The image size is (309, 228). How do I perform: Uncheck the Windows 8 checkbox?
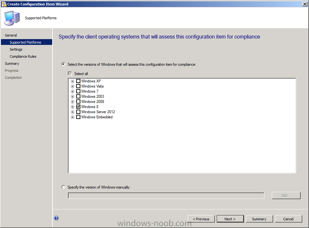(x=78, y=106)
